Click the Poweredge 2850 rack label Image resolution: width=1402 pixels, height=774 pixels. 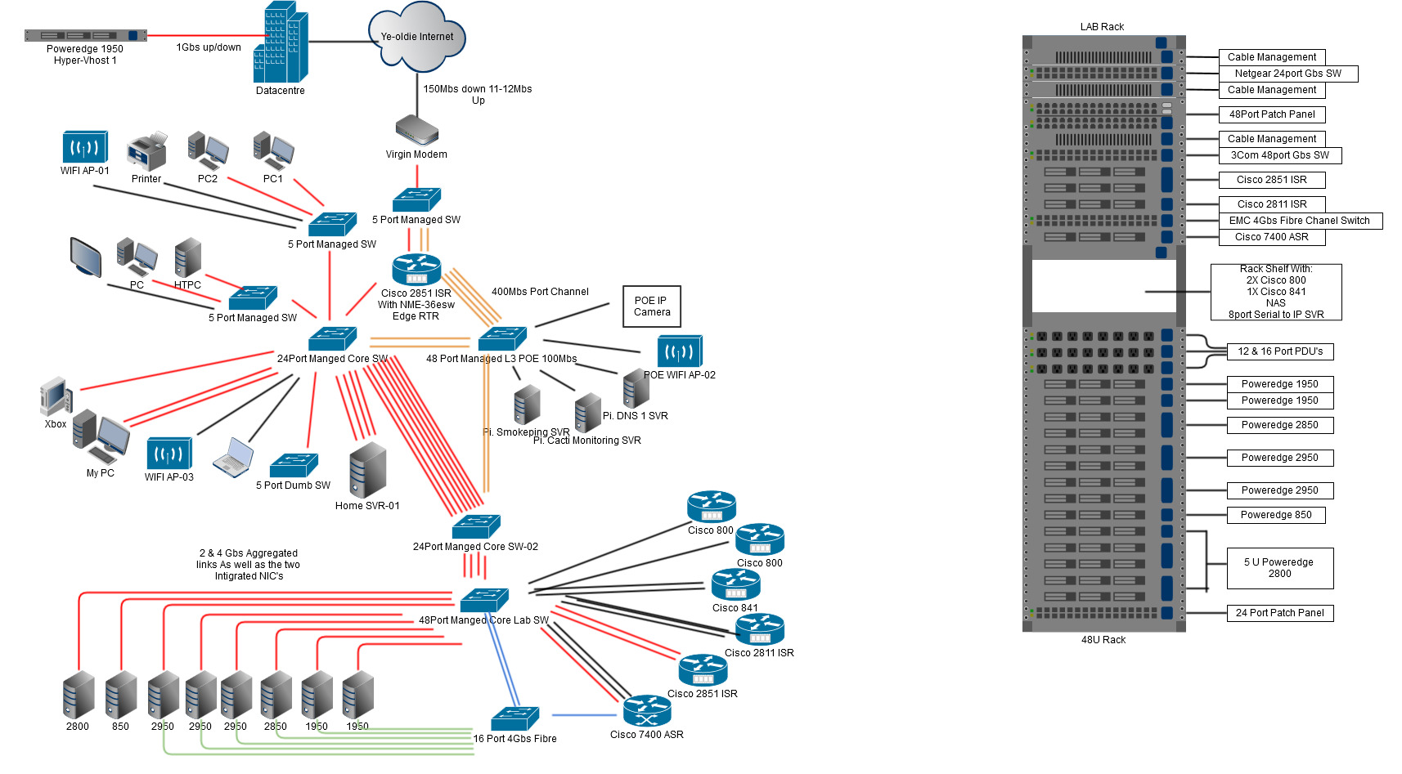[1280, 425]
